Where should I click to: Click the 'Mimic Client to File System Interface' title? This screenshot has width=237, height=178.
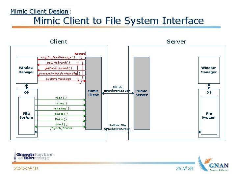click(x=118, y=20)
